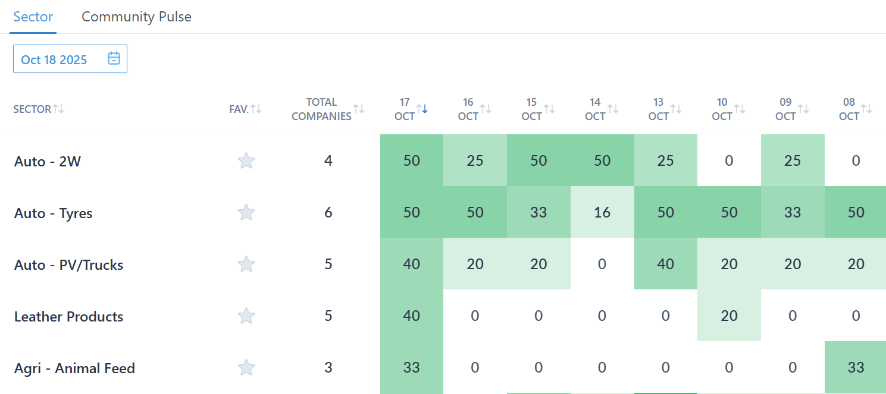Sort by the 13 Oct column arrows

(x=676, y=109)
